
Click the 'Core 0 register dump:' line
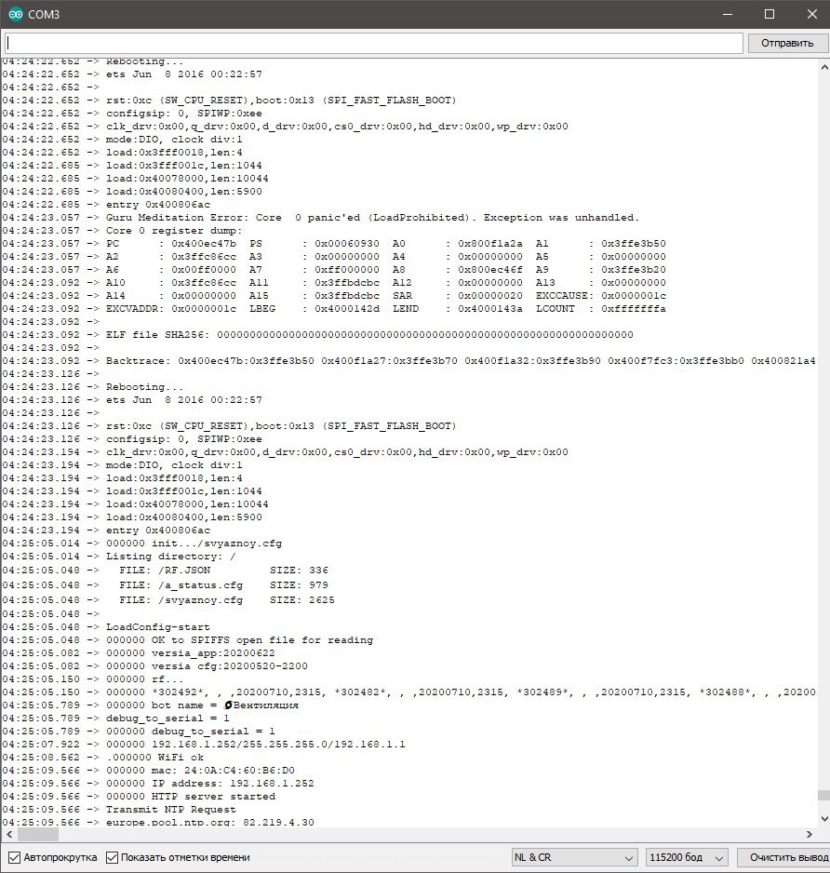(x=174, y=231)
